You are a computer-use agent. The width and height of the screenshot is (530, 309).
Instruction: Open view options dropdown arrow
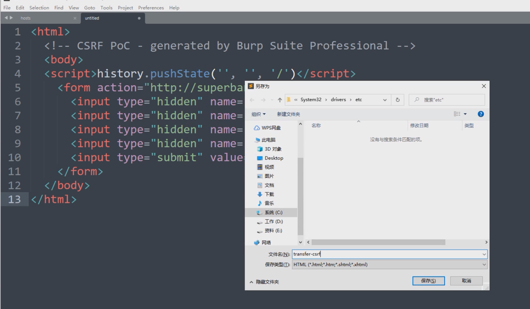coord(465,114)
